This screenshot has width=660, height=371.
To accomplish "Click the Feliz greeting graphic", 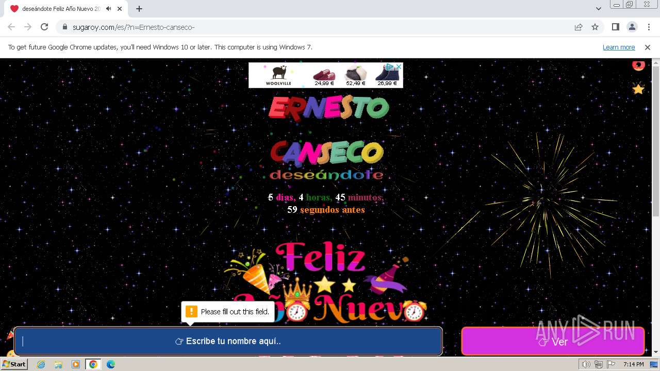I will click(320, 257).
